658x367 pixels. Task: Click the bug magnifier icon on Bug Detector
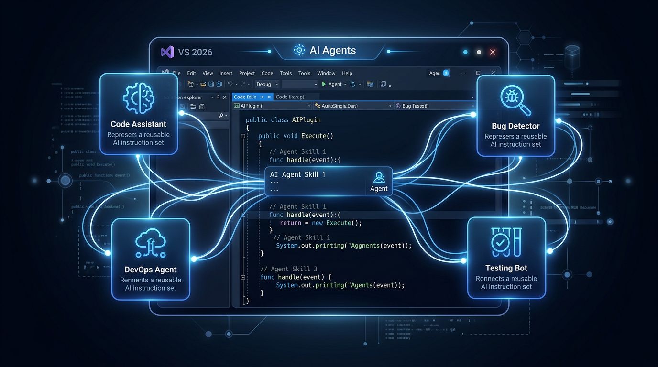click(x=515, y=100)
